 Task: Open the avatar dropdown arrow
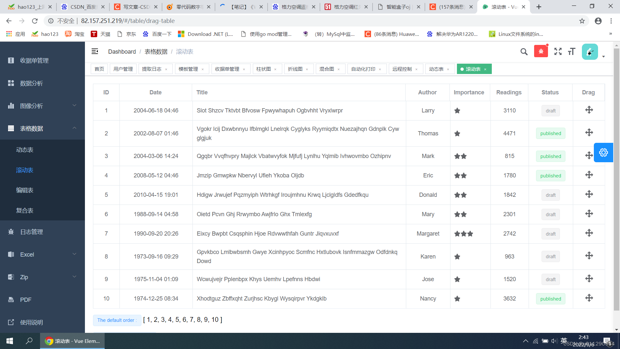(x=603, y=56)
